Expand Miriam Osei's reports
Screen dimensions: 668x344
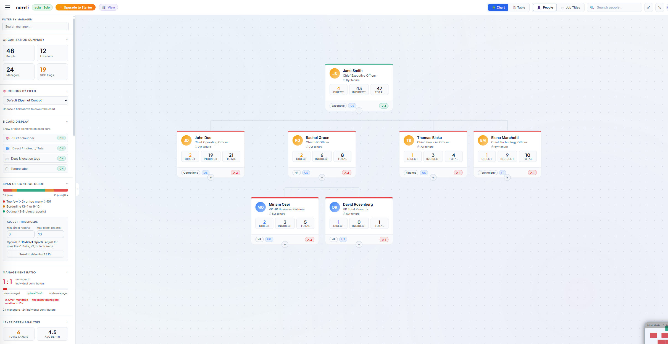coord(285,244)
